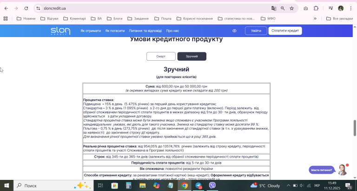Open site information icon in address bar

[39, 8]
